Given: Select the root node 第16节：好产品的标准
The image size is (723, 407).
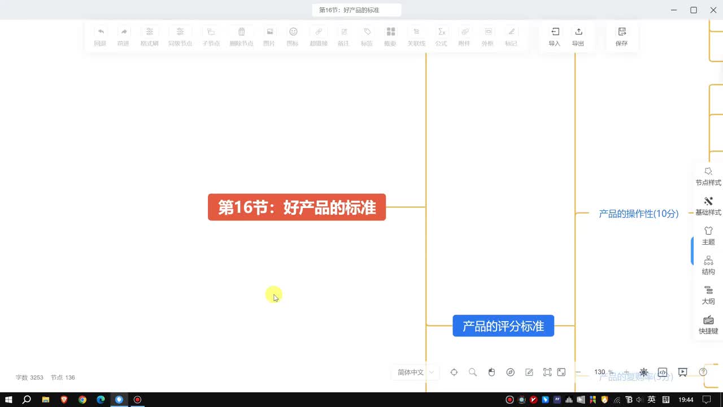Looking at the screenshot, I should click(x=297, y=207).
